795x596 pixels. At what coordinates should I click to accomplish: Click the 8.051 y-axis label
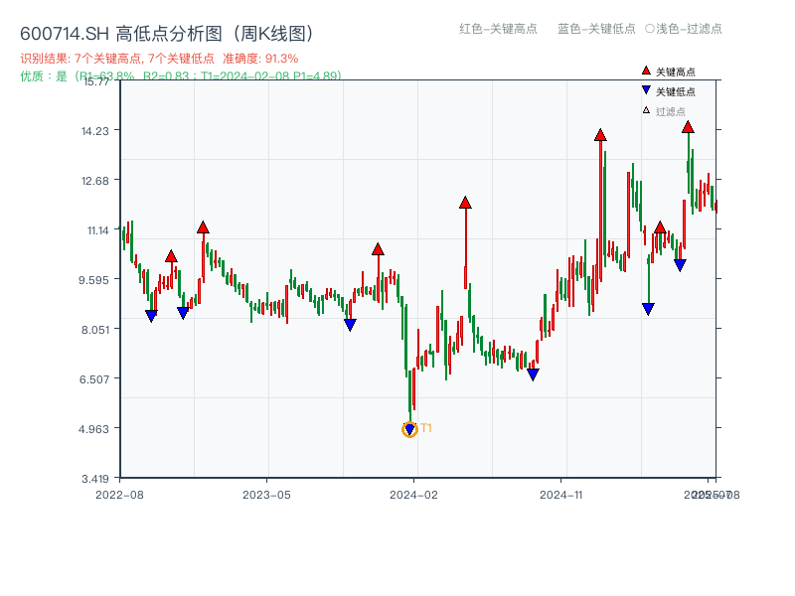click(x=95, y=330)
